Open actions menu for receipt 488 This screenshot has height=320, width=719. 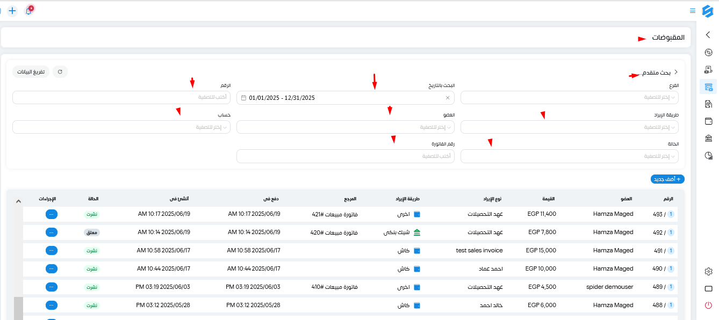click(52, 306)
